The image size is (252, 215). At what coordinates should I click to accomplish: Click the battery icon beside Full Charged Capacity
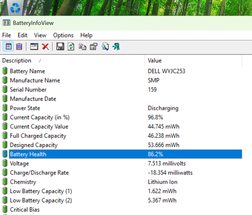(5, 136)
